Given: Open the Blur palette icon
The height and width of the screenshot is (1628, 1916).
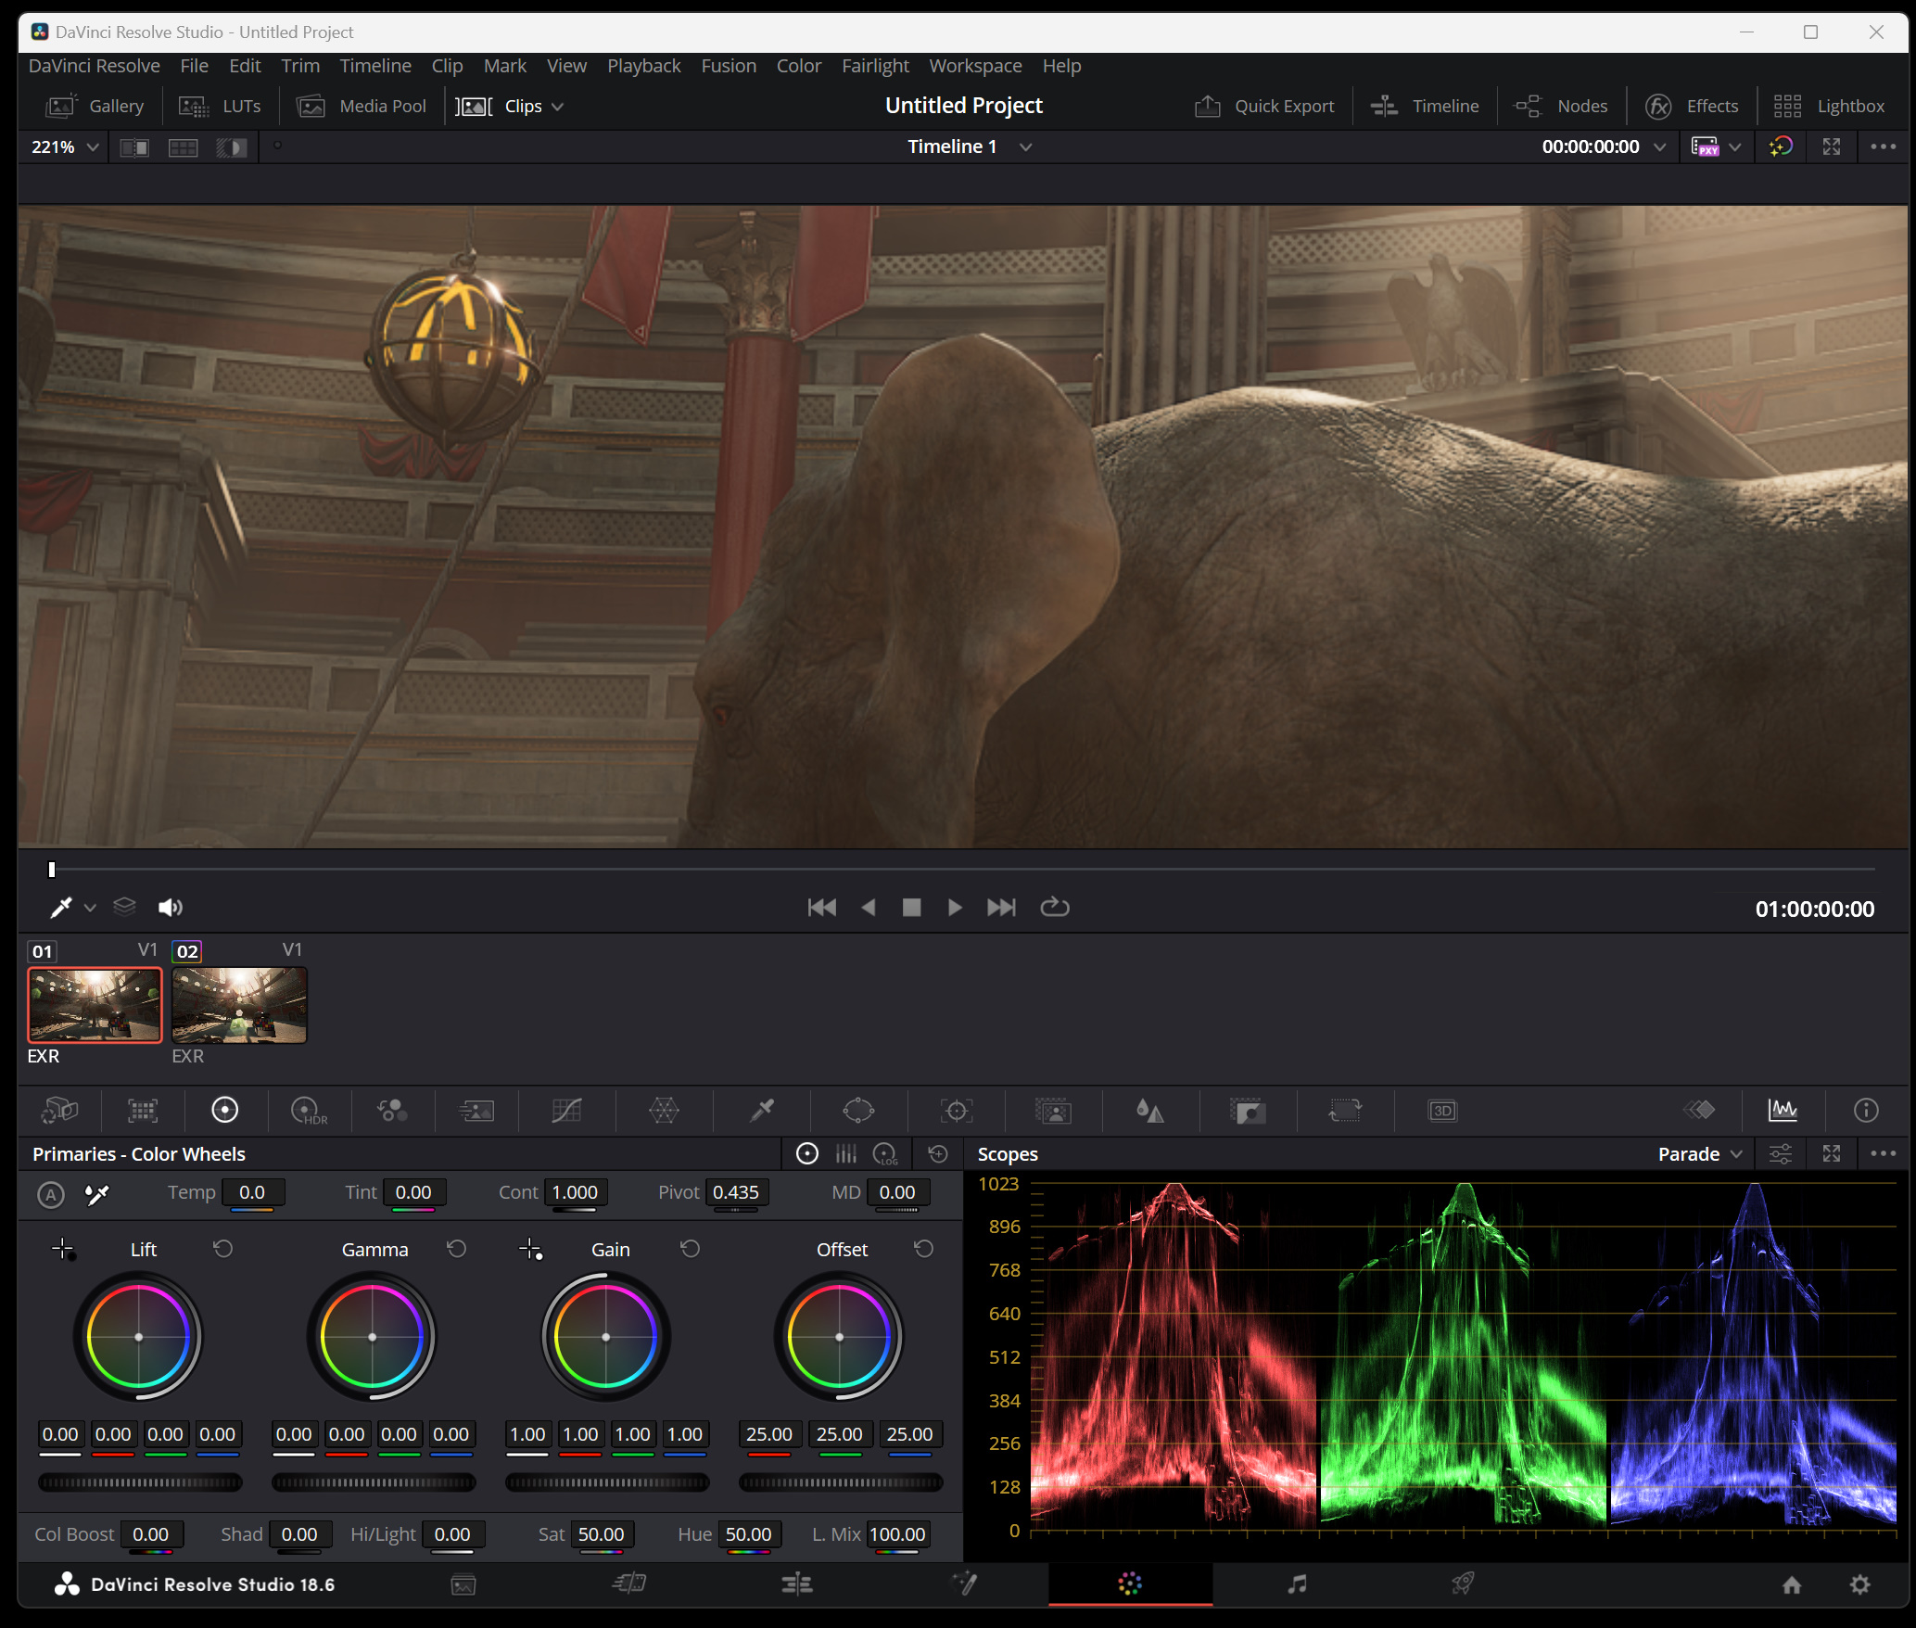Looking at the screenshot, I should click(x=1149, y=1110).
